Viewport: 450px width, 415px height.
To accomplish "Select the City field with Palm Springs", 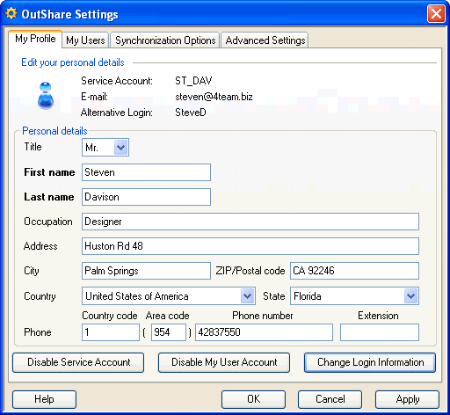I will pyautogui.click(x=146, y=271).
